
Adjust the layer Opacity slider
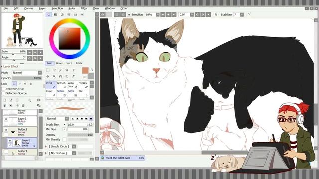pos(27,78)
